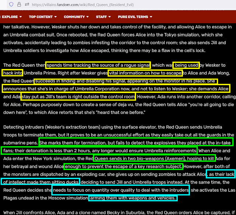The width and height of the screenshot is (236, 215).
Task: Click the words "hack into" before Umbrella Prime
Action: (x=13, y=73)
